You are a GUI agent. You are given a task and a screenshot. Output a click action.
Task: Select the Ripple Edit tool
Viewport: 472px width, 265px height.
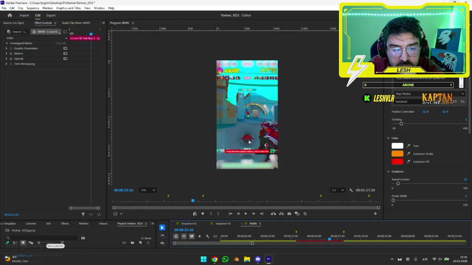162,243
